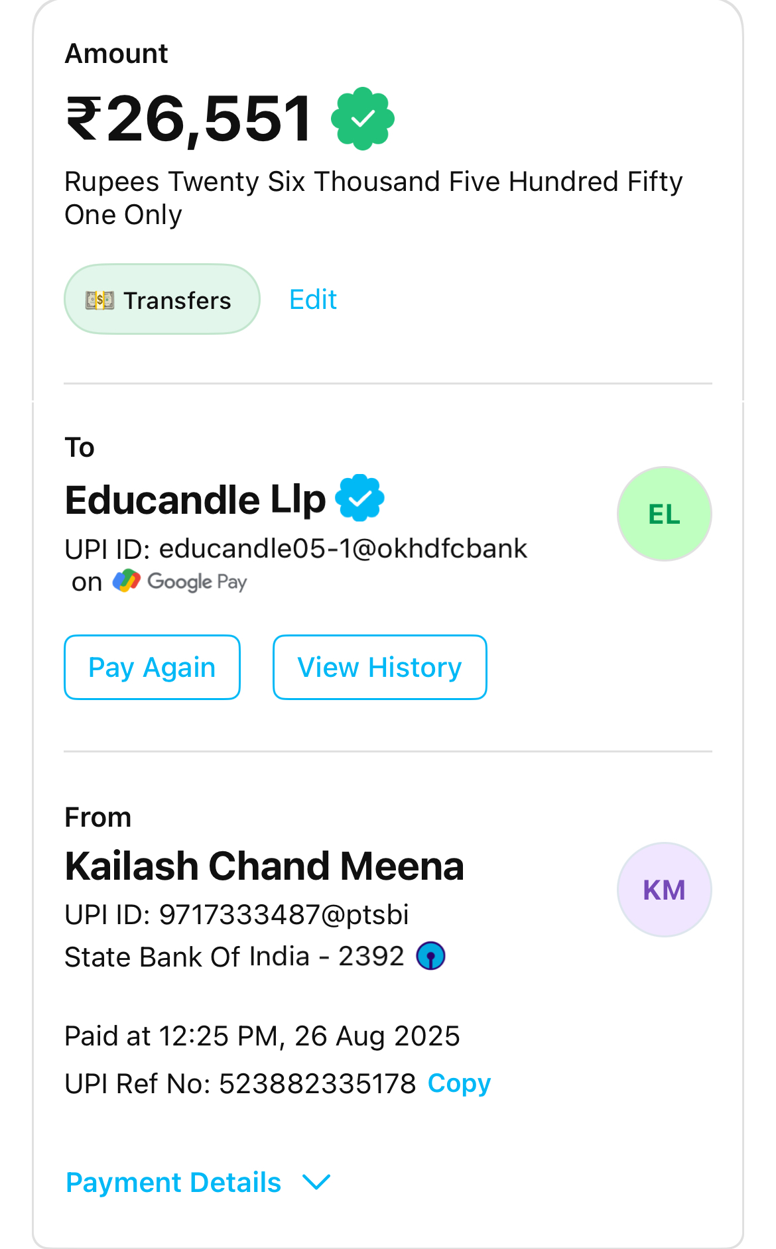Copy the UPI reference number

(x=459, y=1083)
